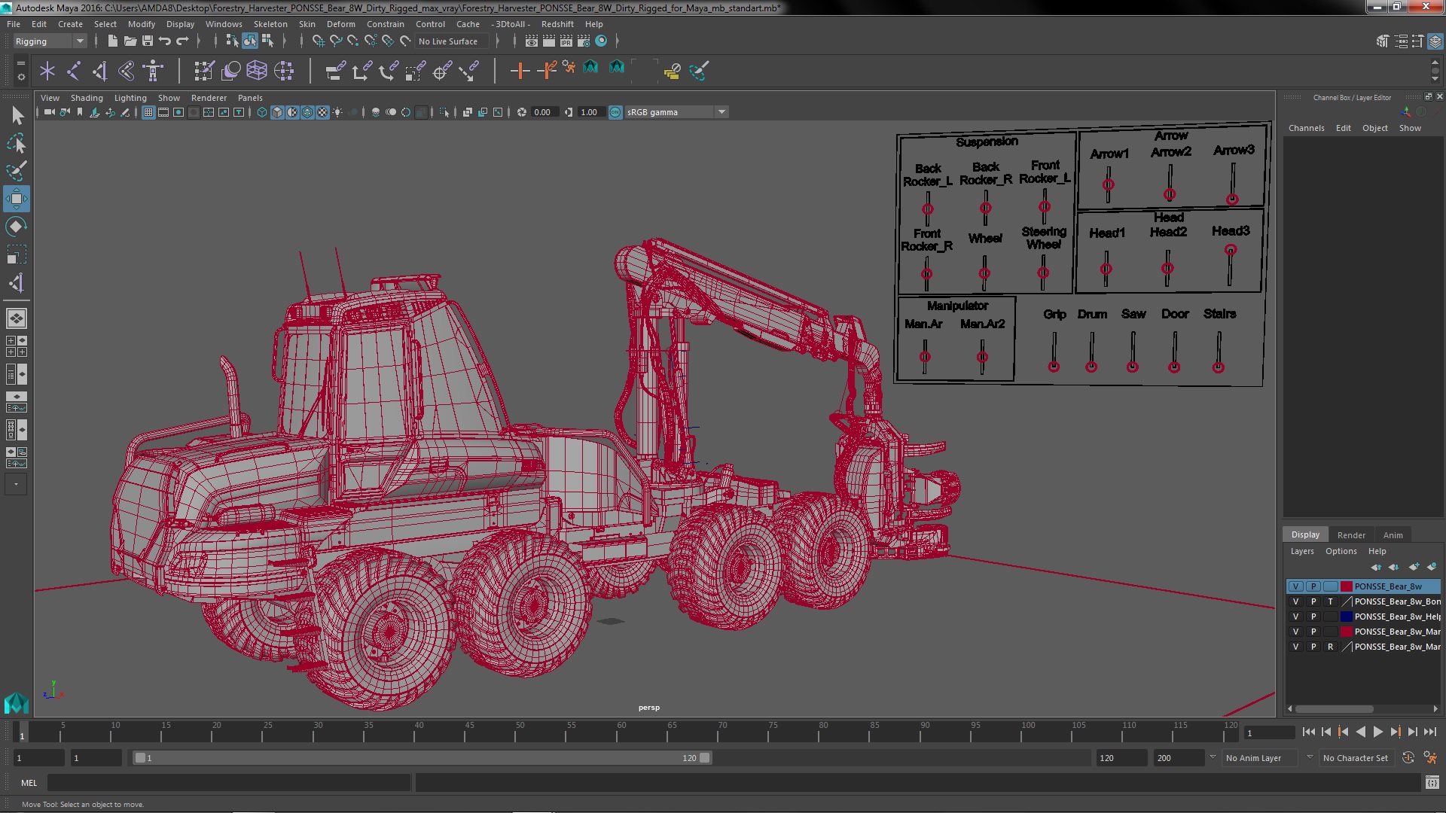The height and width of the screenshot is (813, 1446).
Task: Open the No Live Surface field
Action: click(452, 41)
